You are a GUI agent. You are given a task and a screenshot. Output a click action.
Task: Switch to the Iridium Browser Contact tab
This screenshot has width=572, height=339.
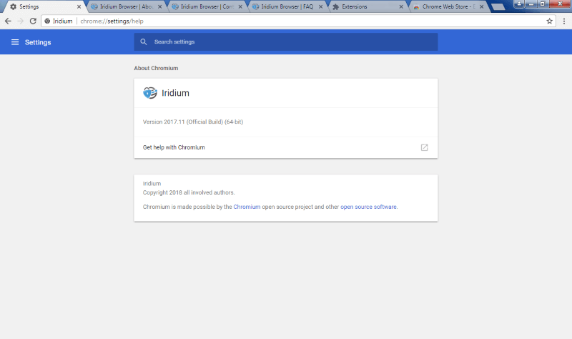click(207, 6)
